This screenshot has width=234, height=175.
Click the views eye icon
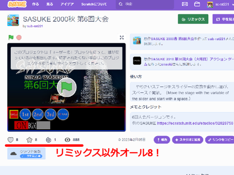[x=67, y=140]
